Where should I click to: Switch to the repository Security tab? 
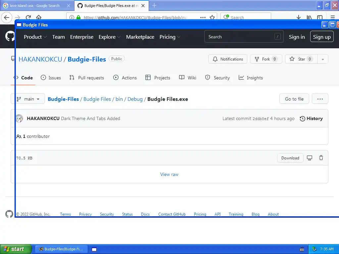click(217, 78)
